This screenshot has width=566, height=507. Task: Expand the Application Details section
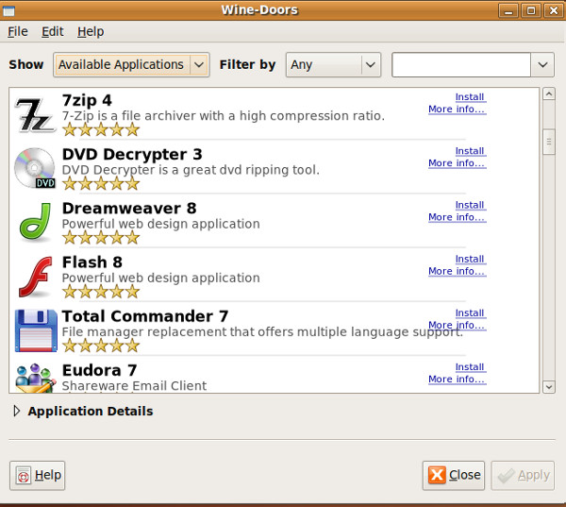point(17,411)
